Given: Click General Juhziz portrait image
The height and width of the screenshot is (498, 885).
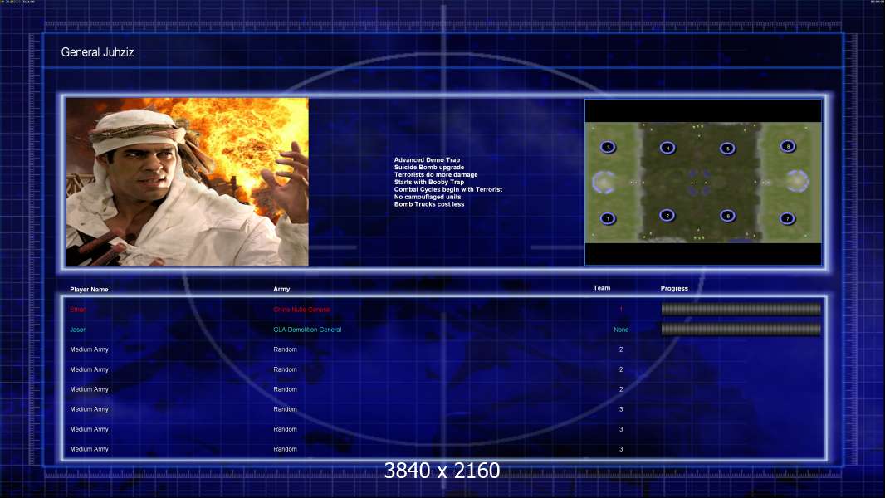Looking at the screenshot, I should 188,182.
